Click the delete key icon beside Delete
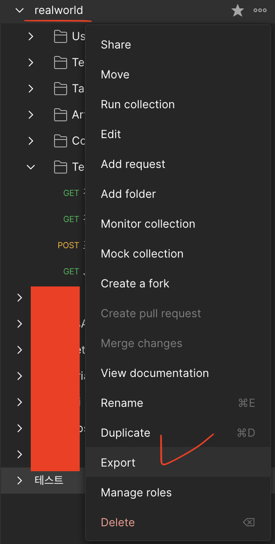 tap(248, 522)
